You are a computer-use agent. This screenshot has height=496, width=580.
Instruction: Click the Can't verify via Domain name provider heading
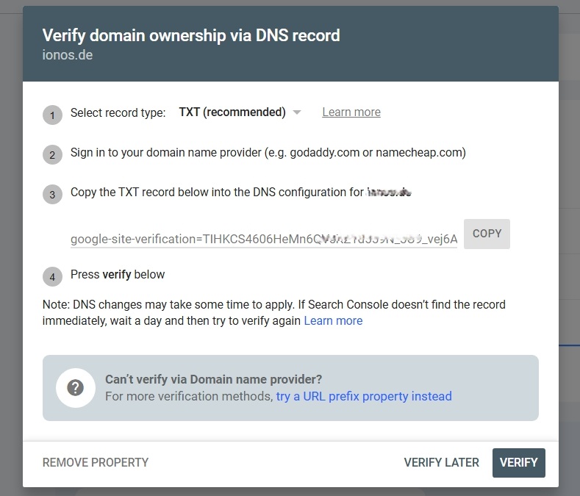pos(213,379)
